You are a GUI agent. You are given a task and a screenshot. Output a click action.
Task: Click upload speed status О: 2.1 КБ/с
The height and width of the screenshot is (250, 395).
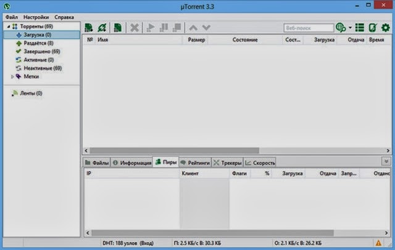click(297, 243)
